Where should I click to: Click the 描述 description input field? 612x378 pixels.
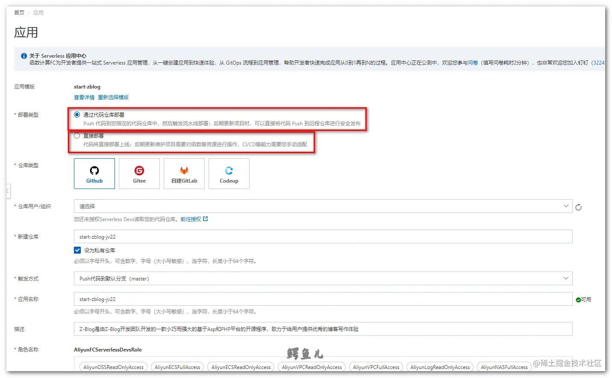323,329
